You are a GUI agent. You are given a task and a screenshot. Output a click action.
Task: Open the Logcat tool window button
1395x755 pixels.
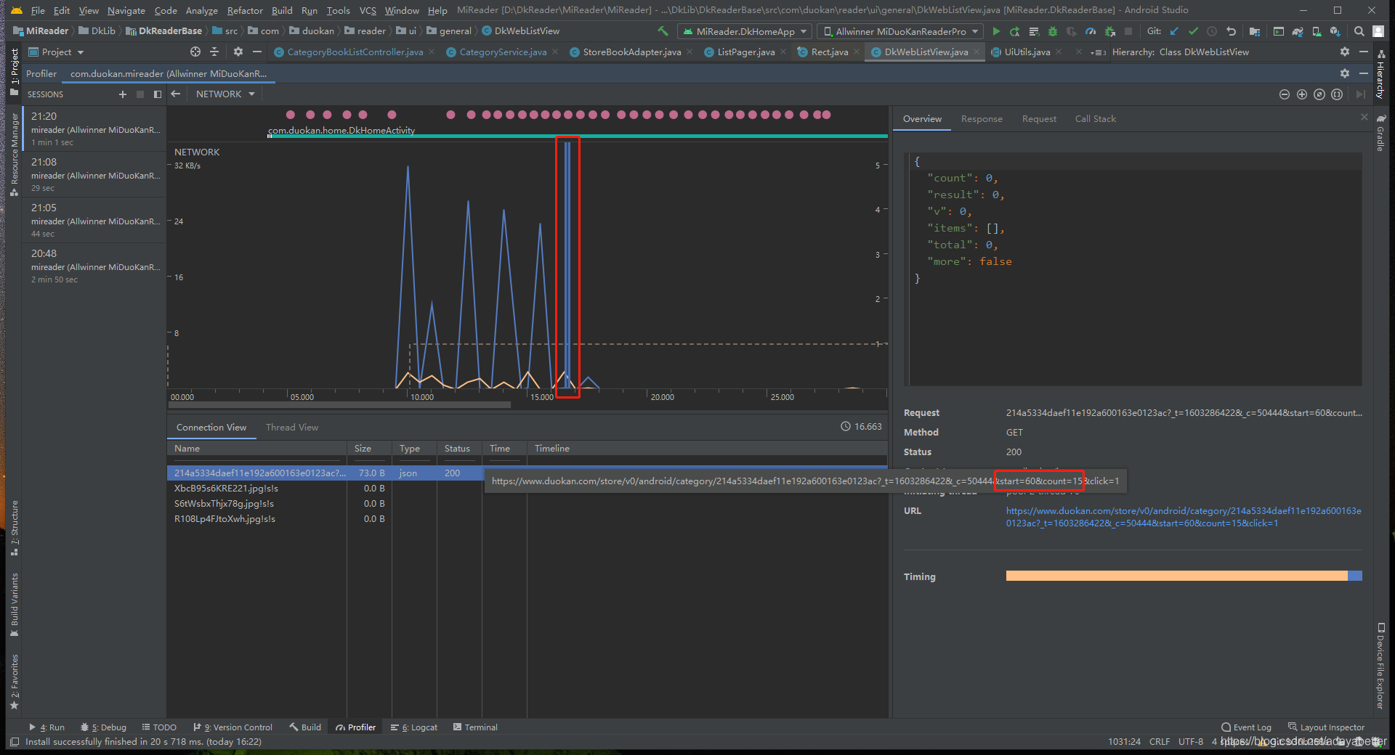tap(414, 727)
